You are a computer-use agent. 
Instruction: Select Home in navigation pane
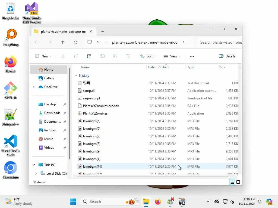click(48, 70)
